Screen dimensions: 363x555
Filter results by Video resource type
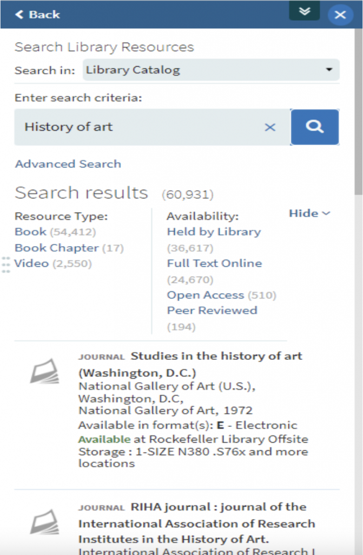tap(31, 264)
